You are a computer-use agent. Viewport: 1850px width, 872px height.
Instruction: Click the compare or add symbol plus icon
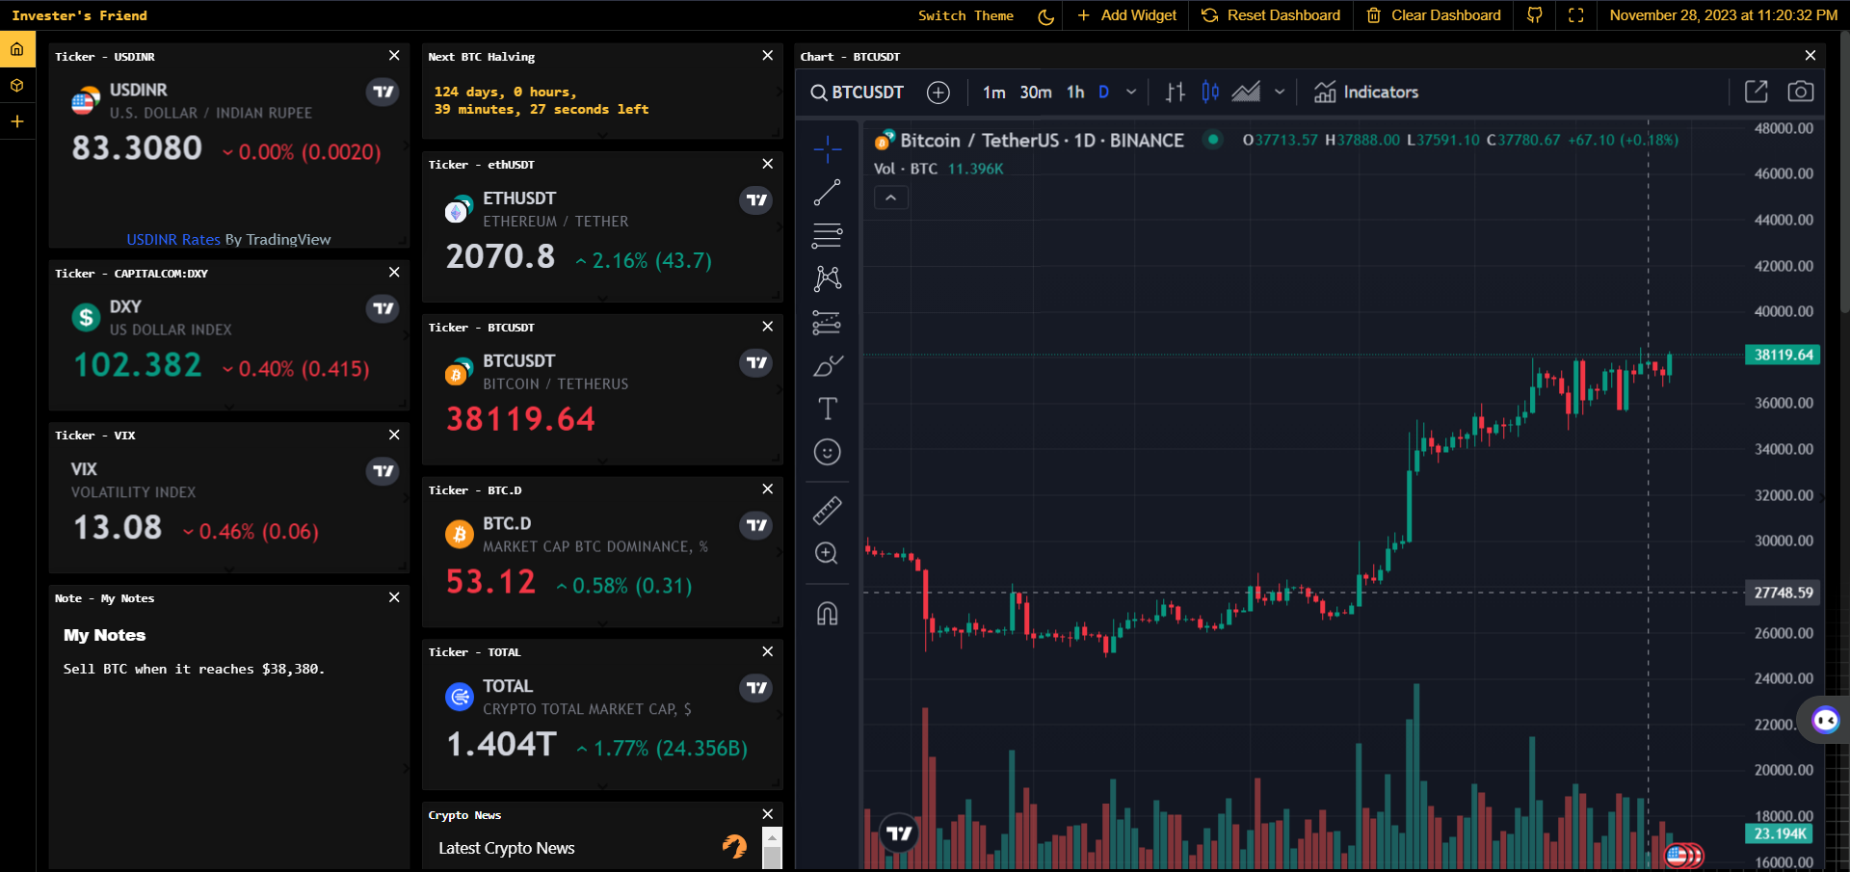938,92
